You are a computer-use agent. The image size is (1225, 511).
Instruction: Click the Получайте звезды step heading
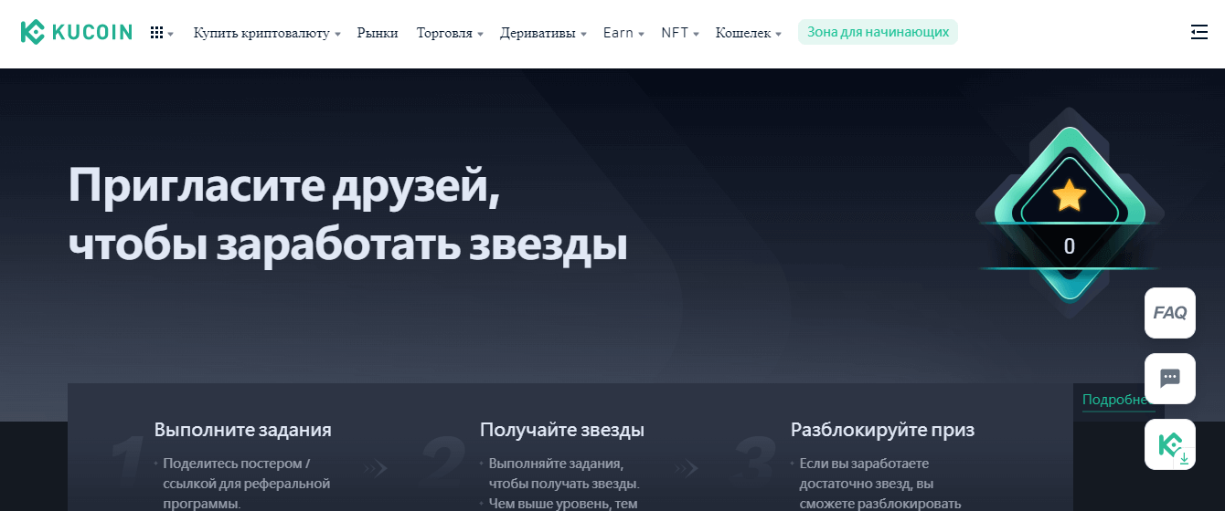tap(561, 430)
